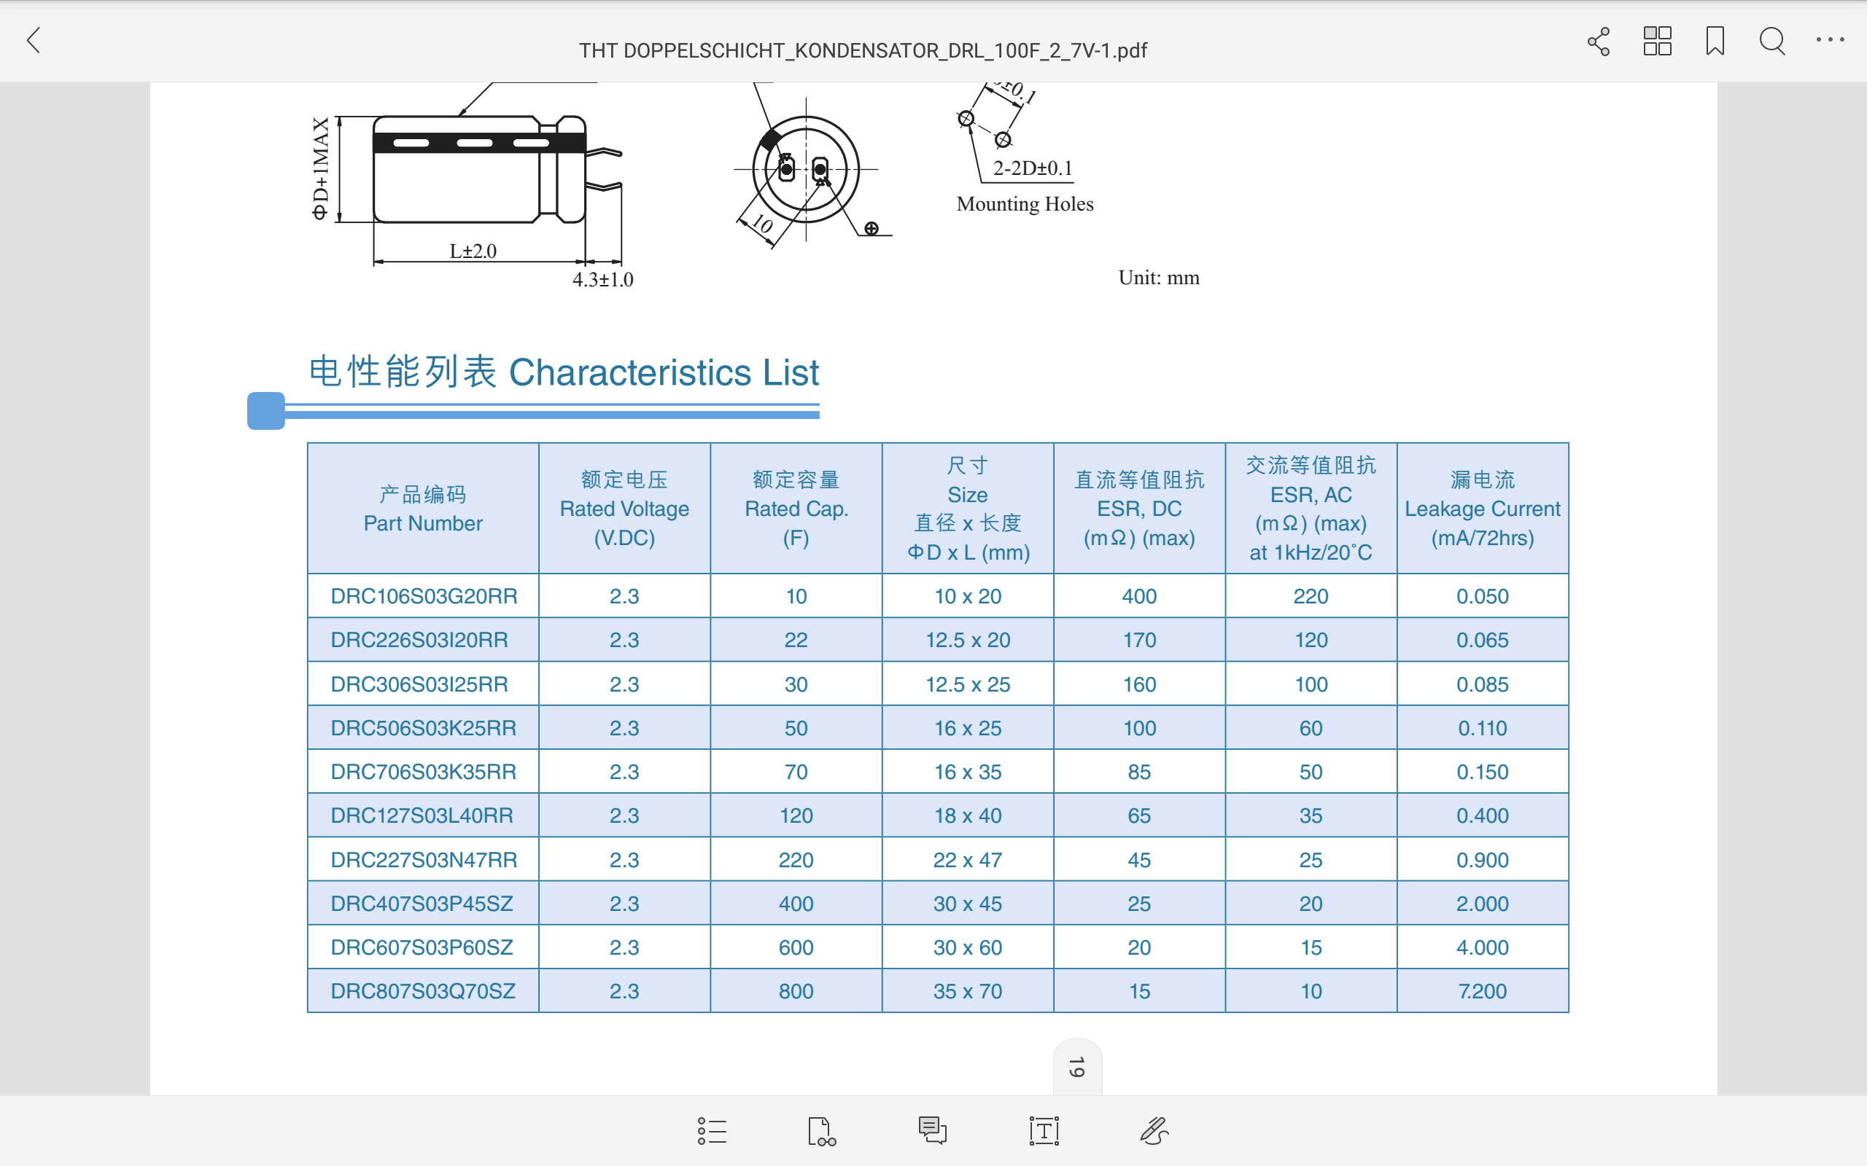
Task: Select size value 16 x 25
Action: point(968,728)
